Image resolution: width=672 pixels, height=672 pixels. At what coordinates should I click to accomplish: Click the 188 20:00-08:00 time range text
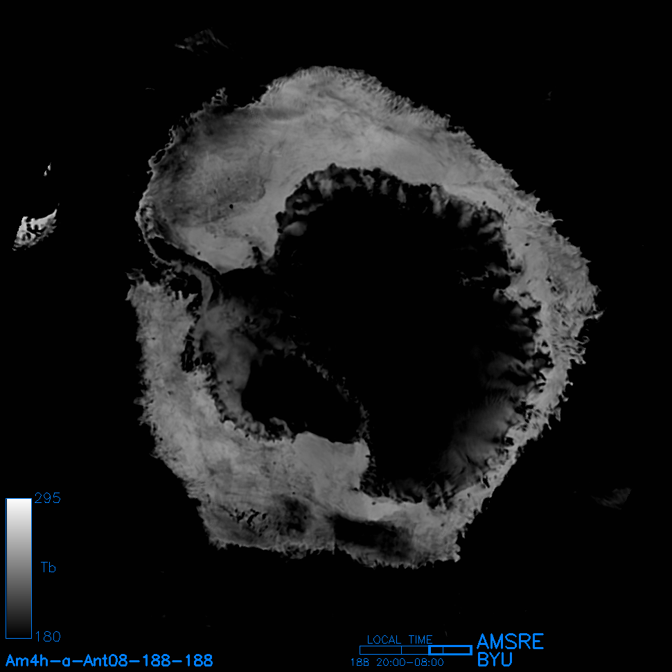[396, 662]
